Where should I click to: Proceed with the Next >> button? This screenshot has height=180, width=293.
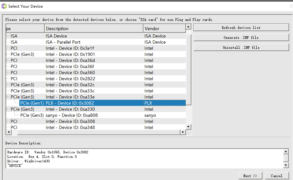250,176
